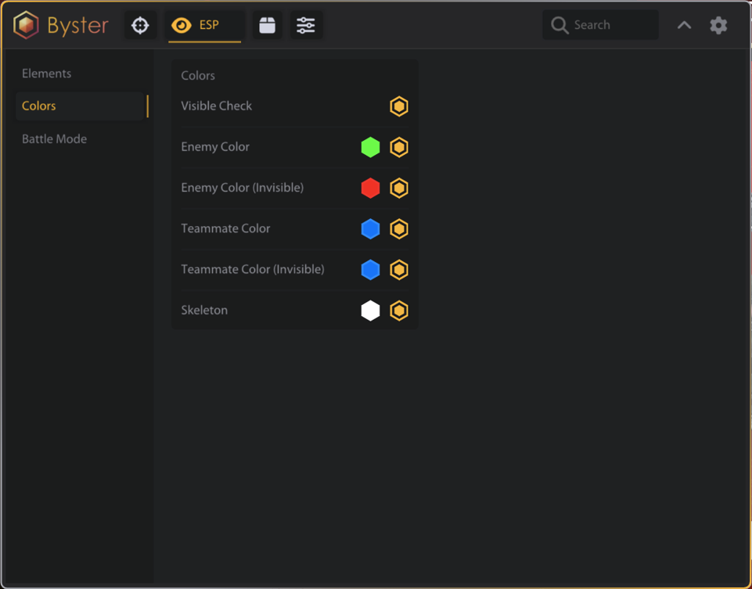
Task: Click the search magnifier icon
Action: pyautogui.click(x=560, y=25)
